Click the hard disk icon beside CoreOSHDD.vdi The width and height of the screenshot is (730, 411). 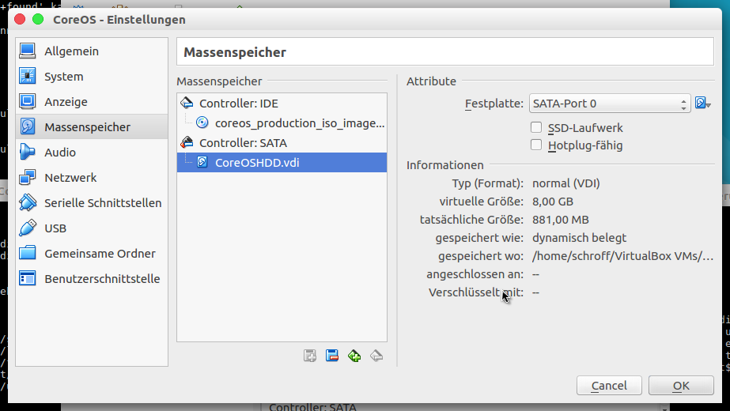pyautogui.click(x=202, y=162)
